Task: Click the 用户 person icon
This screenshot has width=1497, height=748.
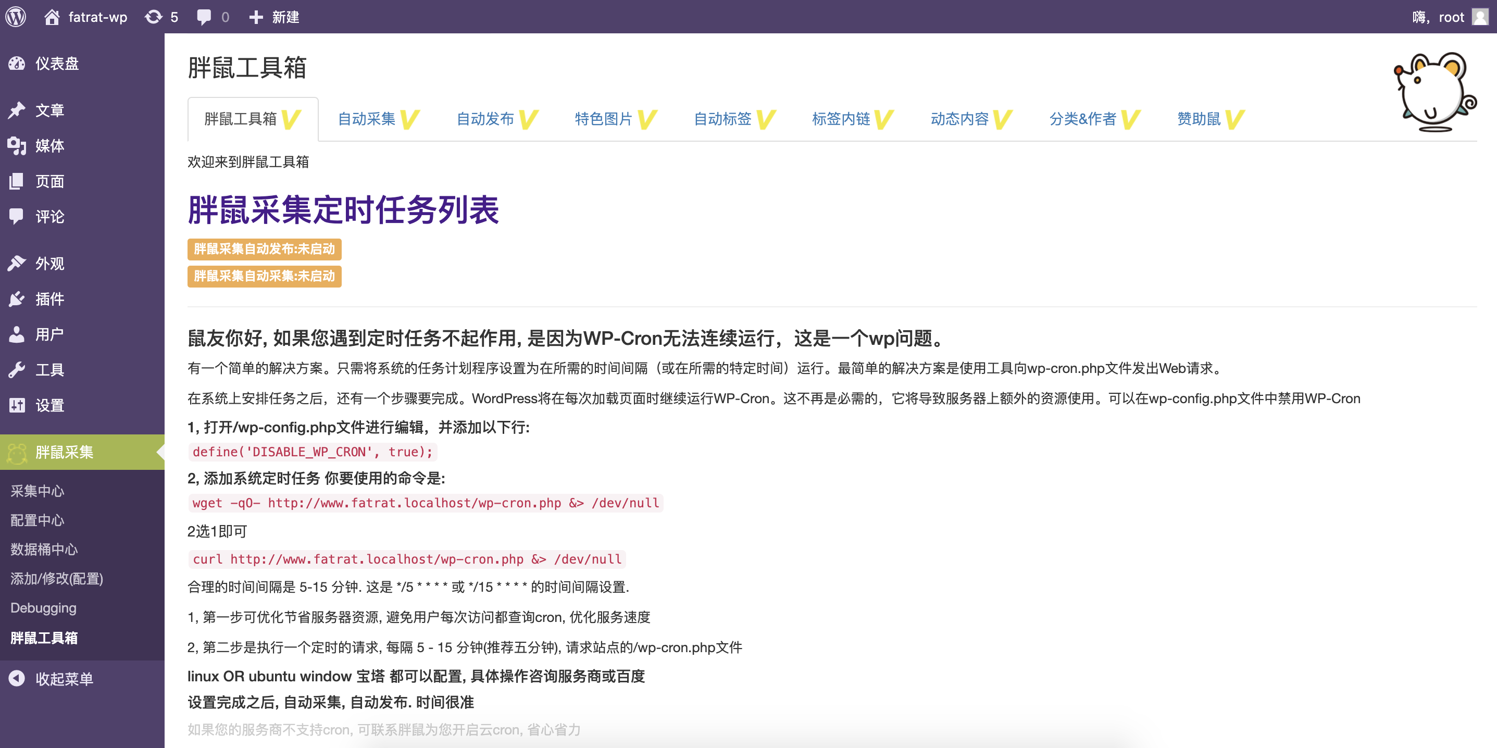Action: tap(17, 334)
